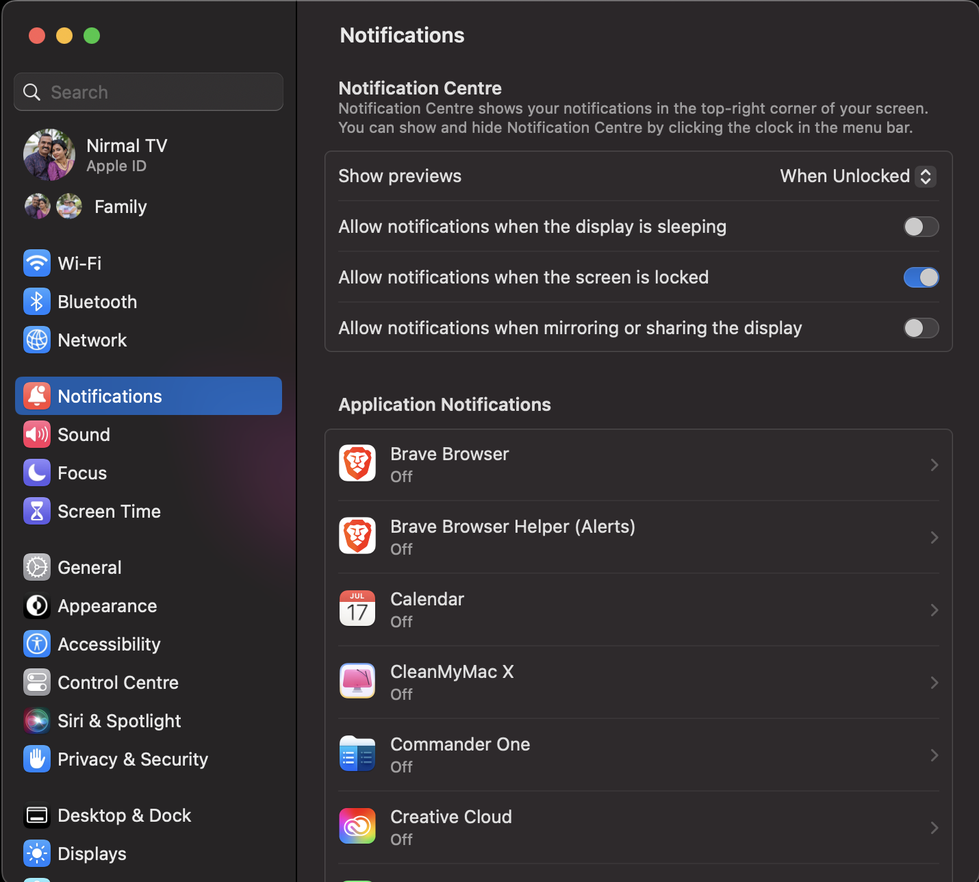Image resolution: width=979 pixels, height=882 pixels.
Task: Click the Screen Time hourglass icon
Action: (37, 511)
